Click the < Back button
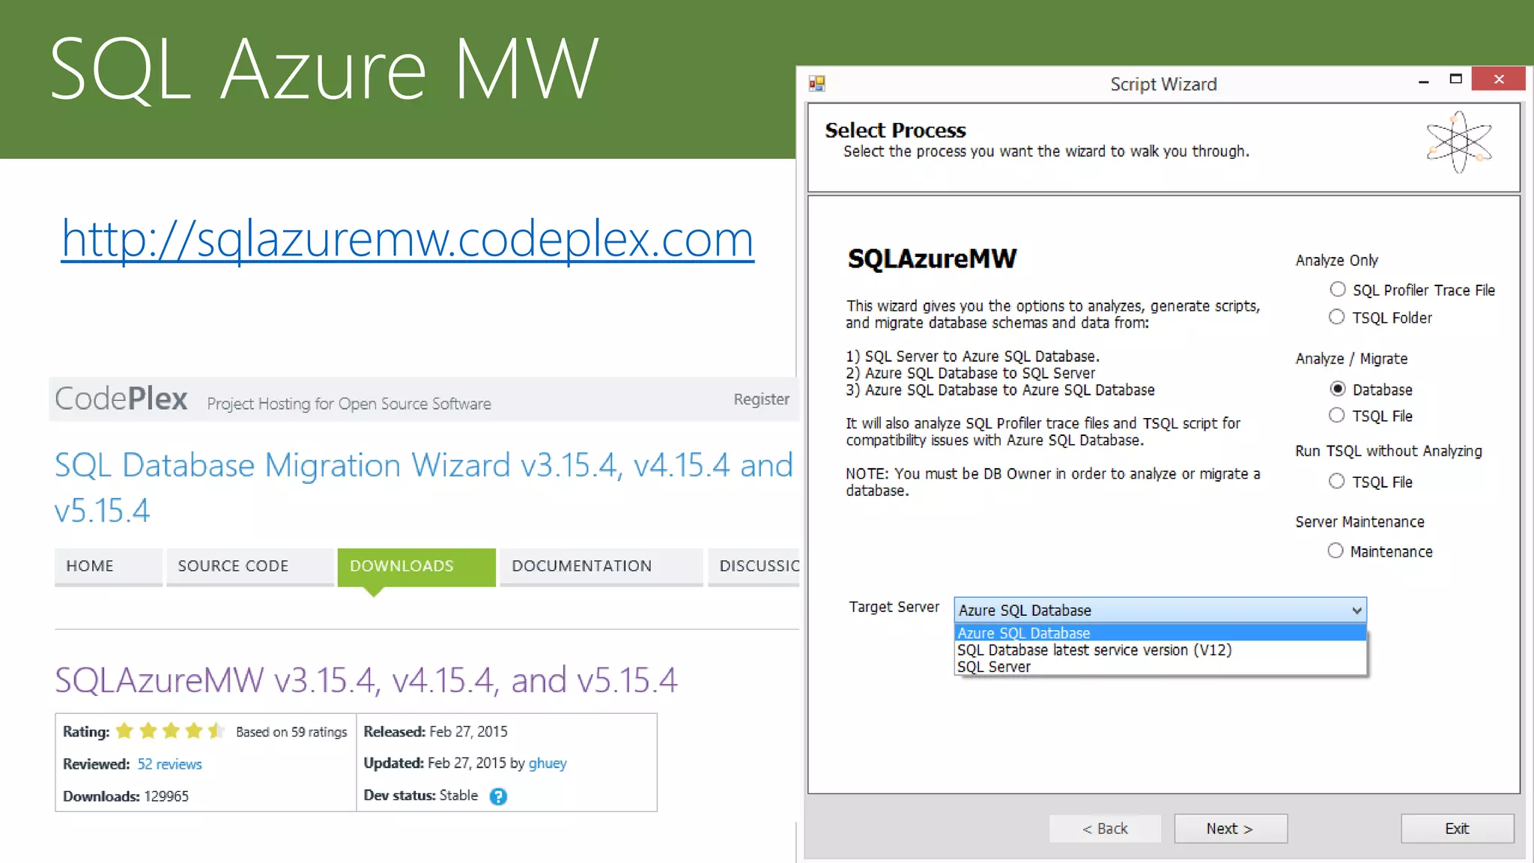 pos(1106,829)
